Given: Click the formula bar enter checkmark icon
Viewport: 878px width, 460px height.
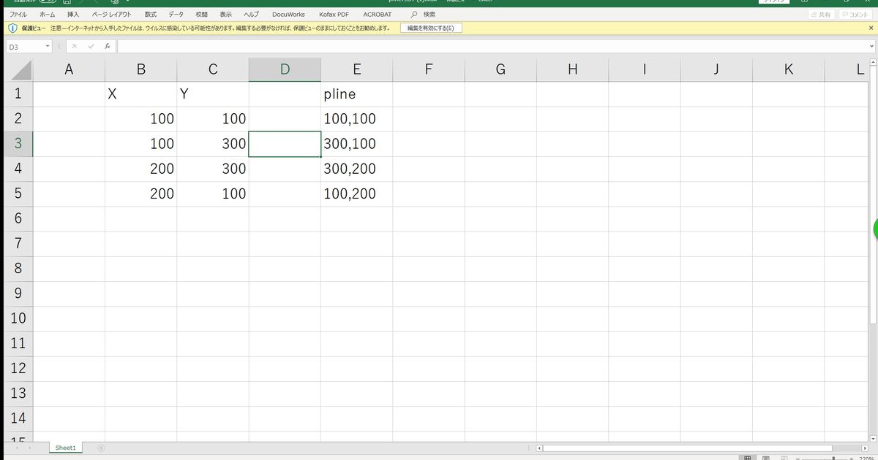Looking at the screenshot, I should pyautogui.click(x=91, y=46).
